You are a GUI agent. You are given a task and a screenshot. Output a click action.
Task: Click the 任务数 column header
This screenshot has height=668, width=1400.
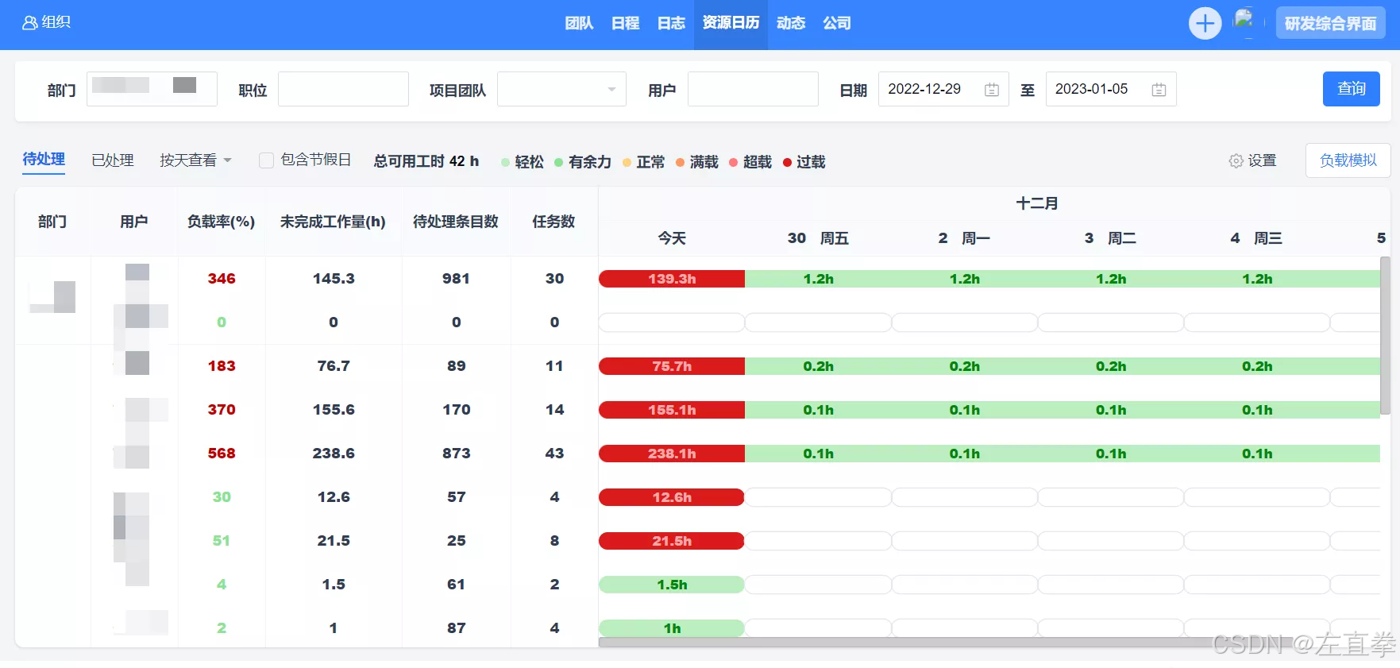[553, 222]
